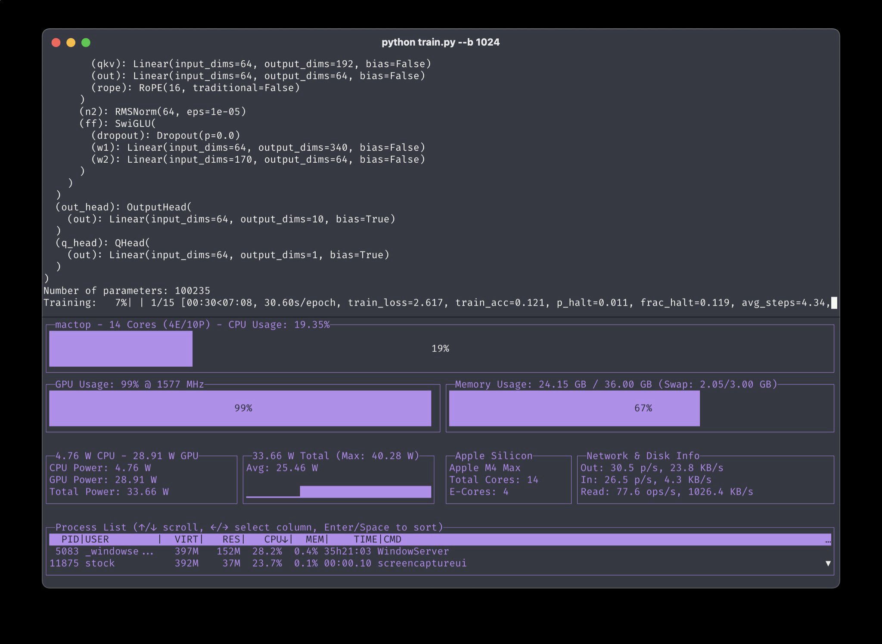Select the MEM column header

point(314,539)
